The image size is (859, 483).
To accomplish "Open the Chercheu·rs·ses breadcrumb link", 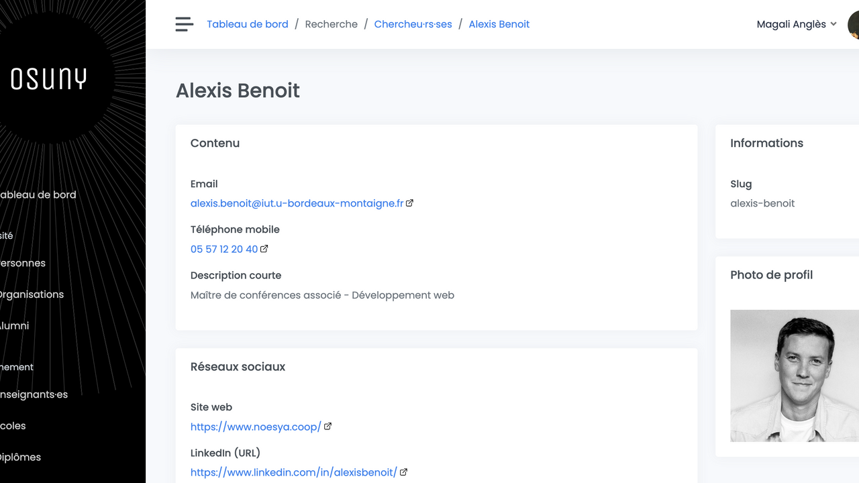I will click(x=413, y=24).
